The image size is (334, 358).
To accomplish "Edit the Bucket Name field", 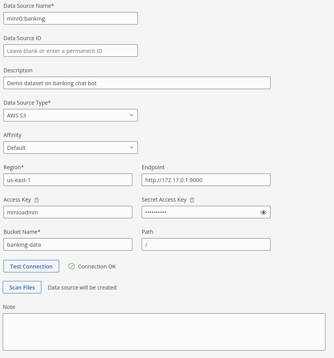I will (x=68, y=244).
